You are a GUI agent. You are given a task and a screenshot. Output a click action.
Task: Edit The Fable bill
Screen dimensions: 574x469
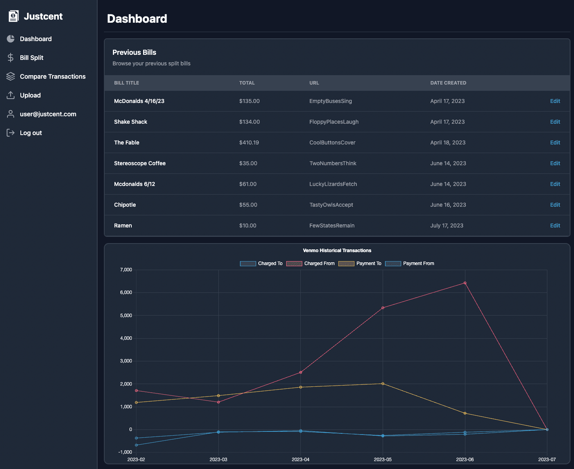[555, 143]
